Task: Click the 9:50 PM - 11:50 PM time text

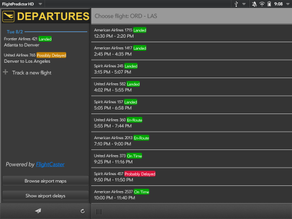Action: [x=113, y=180]
